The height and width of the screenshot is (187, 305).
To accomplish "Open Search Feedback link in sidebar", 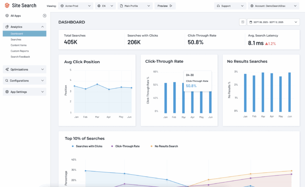I will tap(20, 57).
